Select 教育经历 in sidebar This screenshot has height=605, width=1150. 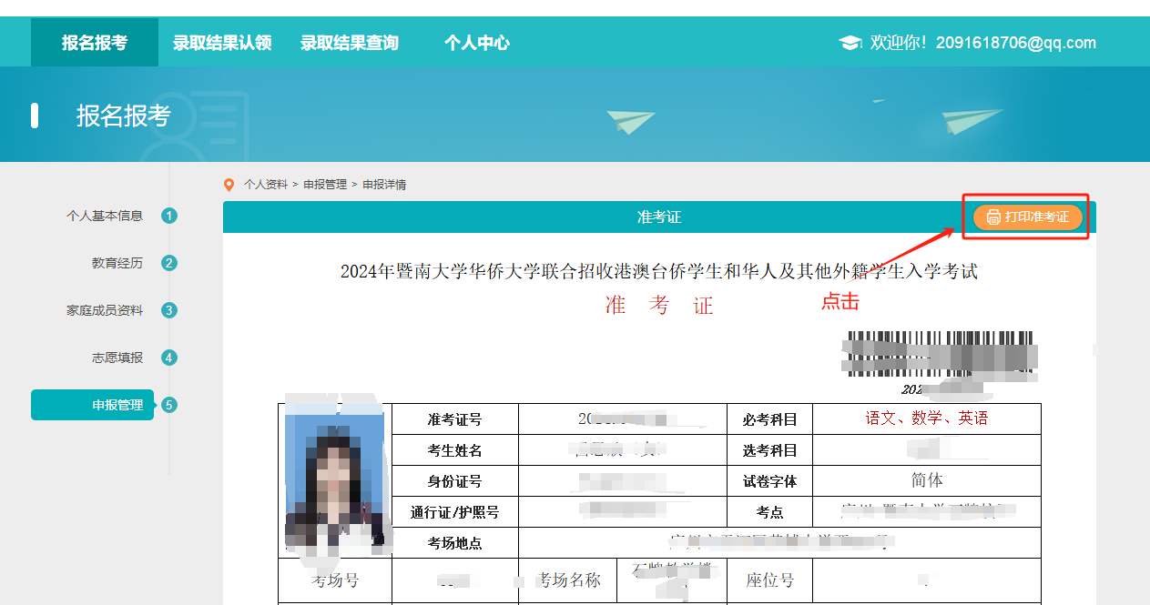(117, 263)
